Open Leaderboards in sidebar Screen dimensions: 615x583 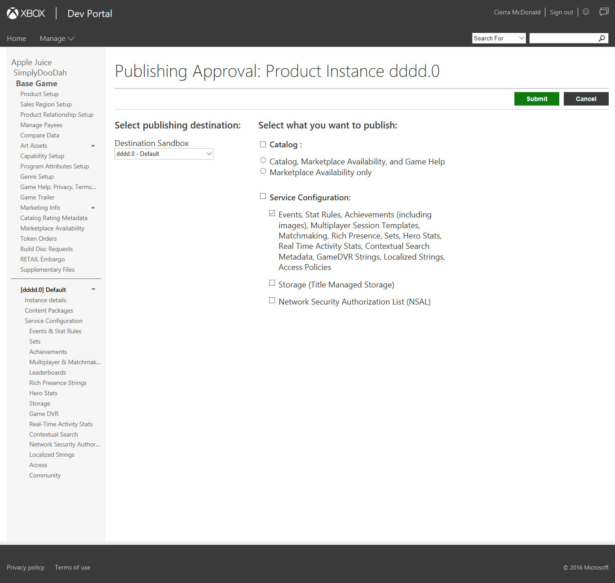point(48,372)
